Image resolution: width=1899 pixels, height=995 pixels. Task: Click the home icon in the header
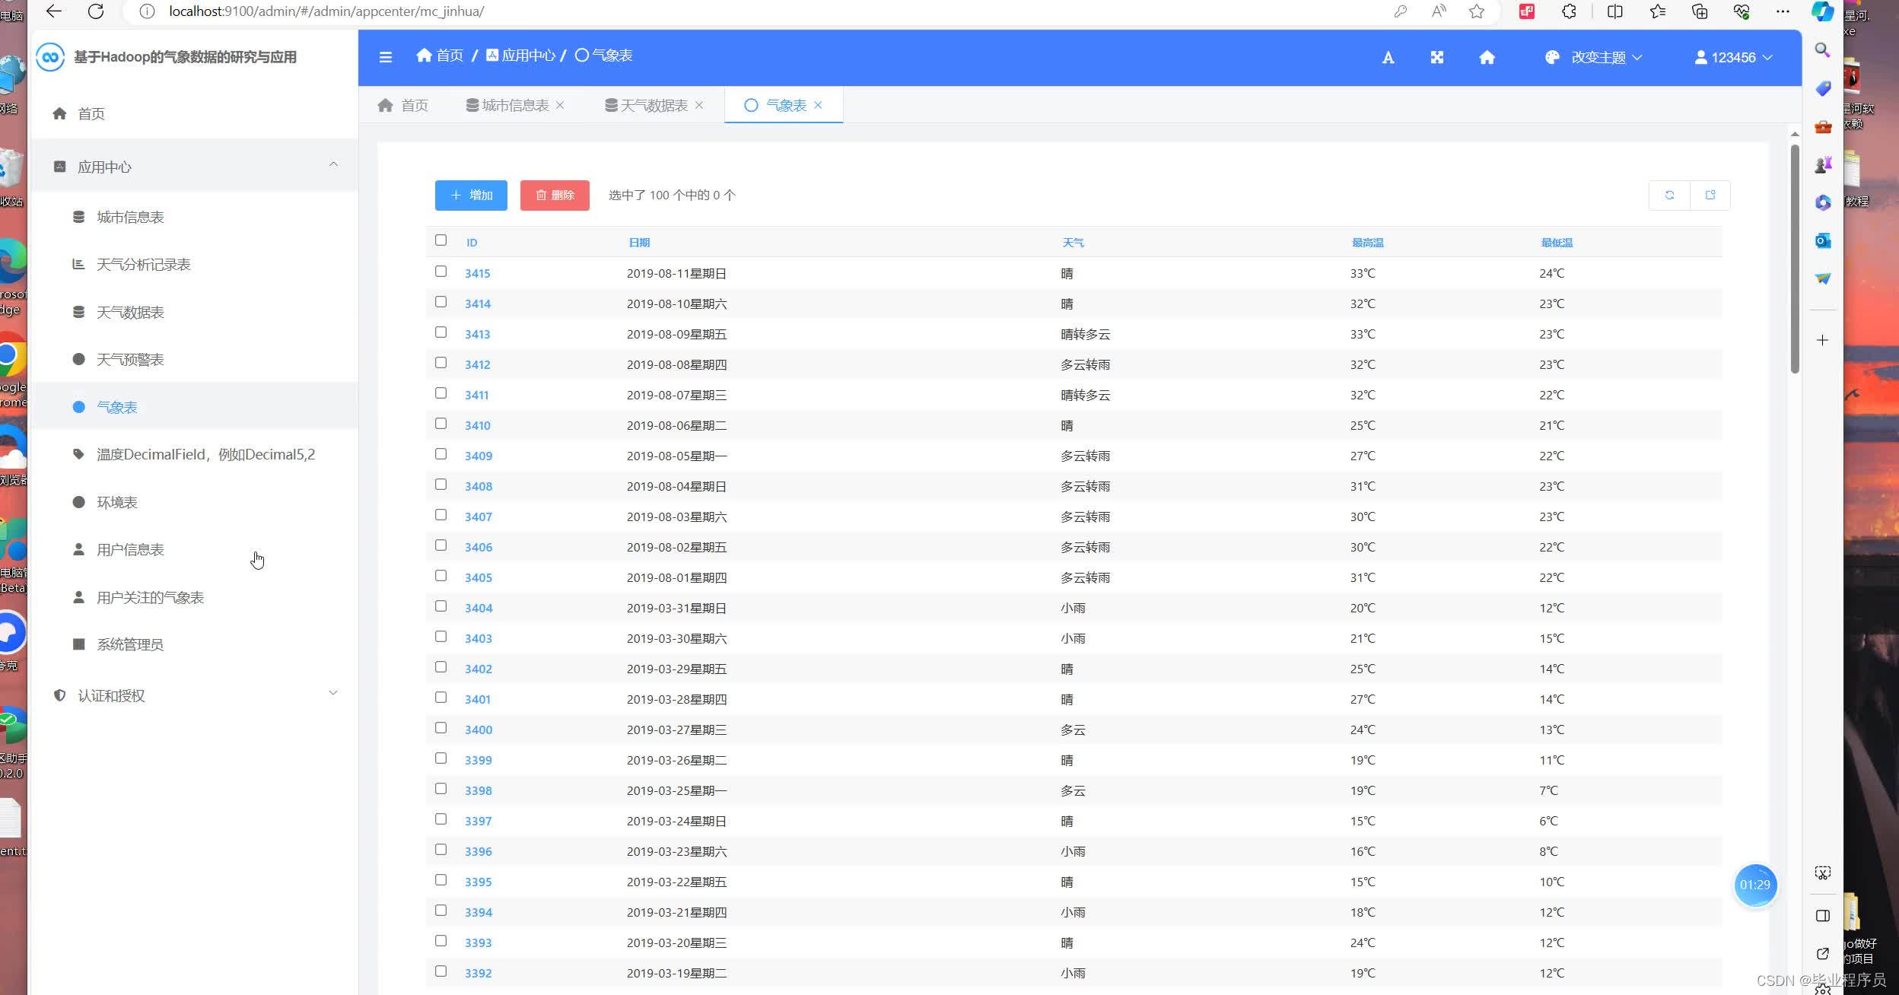pos(1487,58)
